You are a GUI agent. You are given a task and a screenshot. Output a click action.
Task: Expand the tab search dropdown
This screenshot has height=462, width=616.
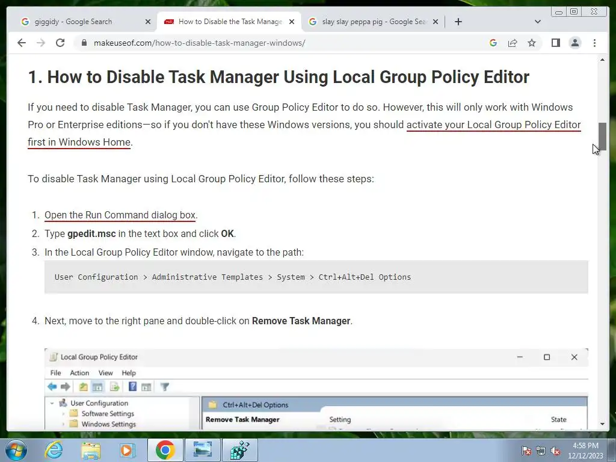click(x=538, y=22)
